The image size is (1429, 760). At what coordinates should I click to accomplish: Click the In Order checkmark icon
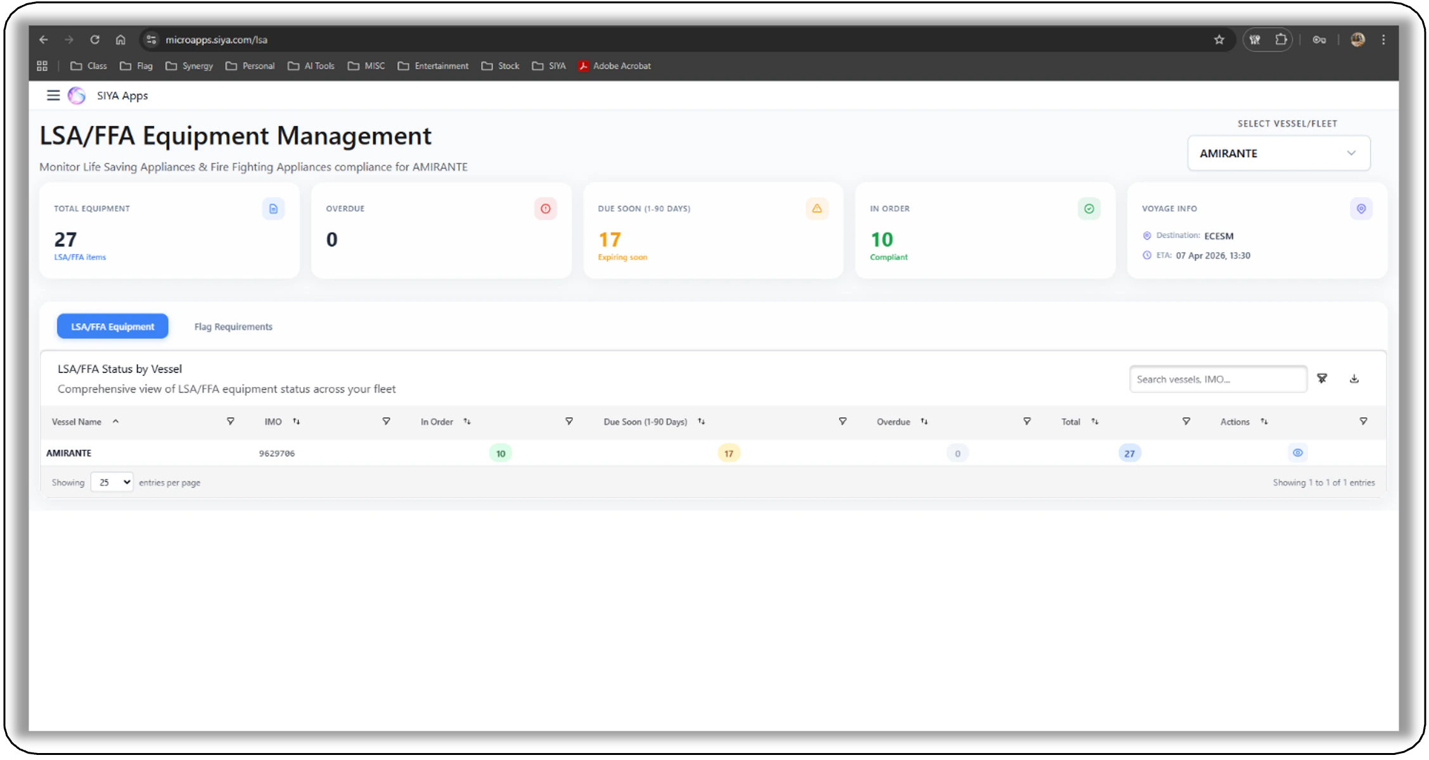(1089, 209)
